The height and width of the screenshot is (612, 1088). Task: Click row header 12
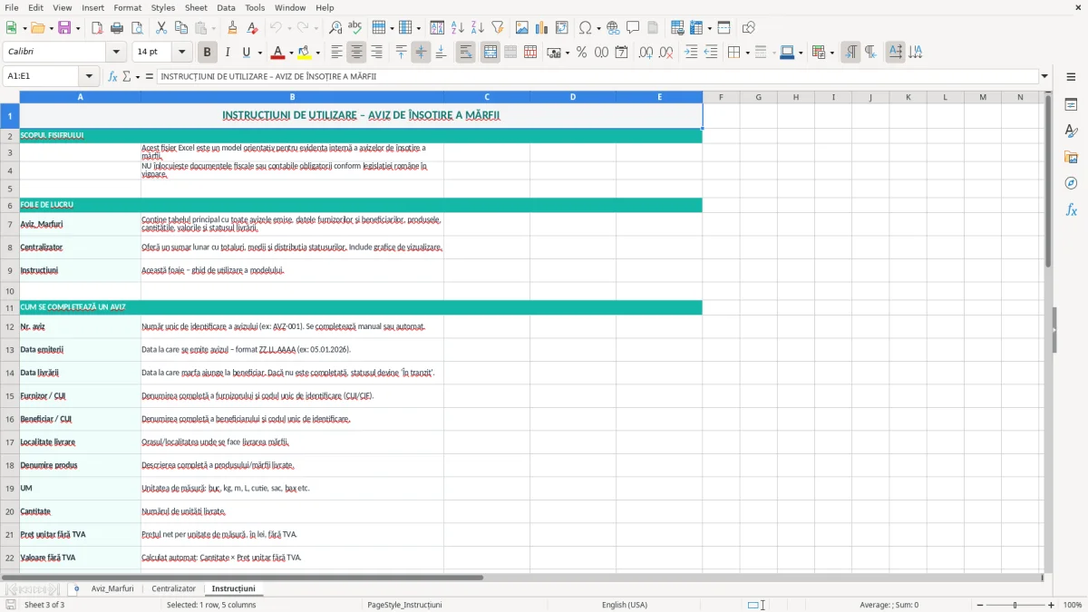10,326
